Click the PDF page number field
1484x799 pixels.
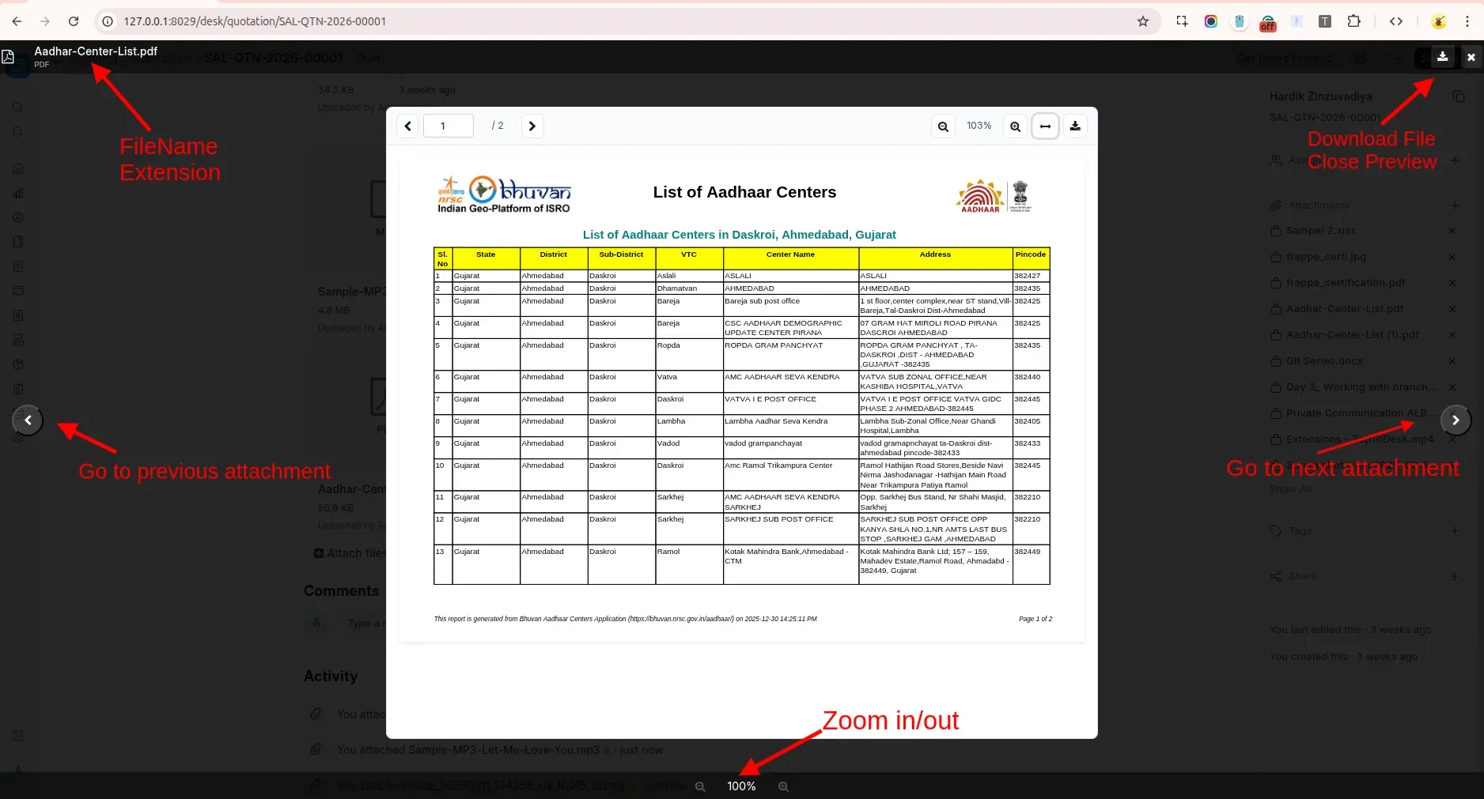point(448,126)
